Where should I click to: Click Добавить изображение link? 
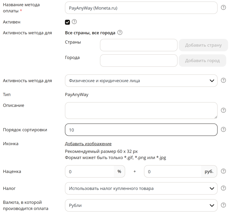88,144
